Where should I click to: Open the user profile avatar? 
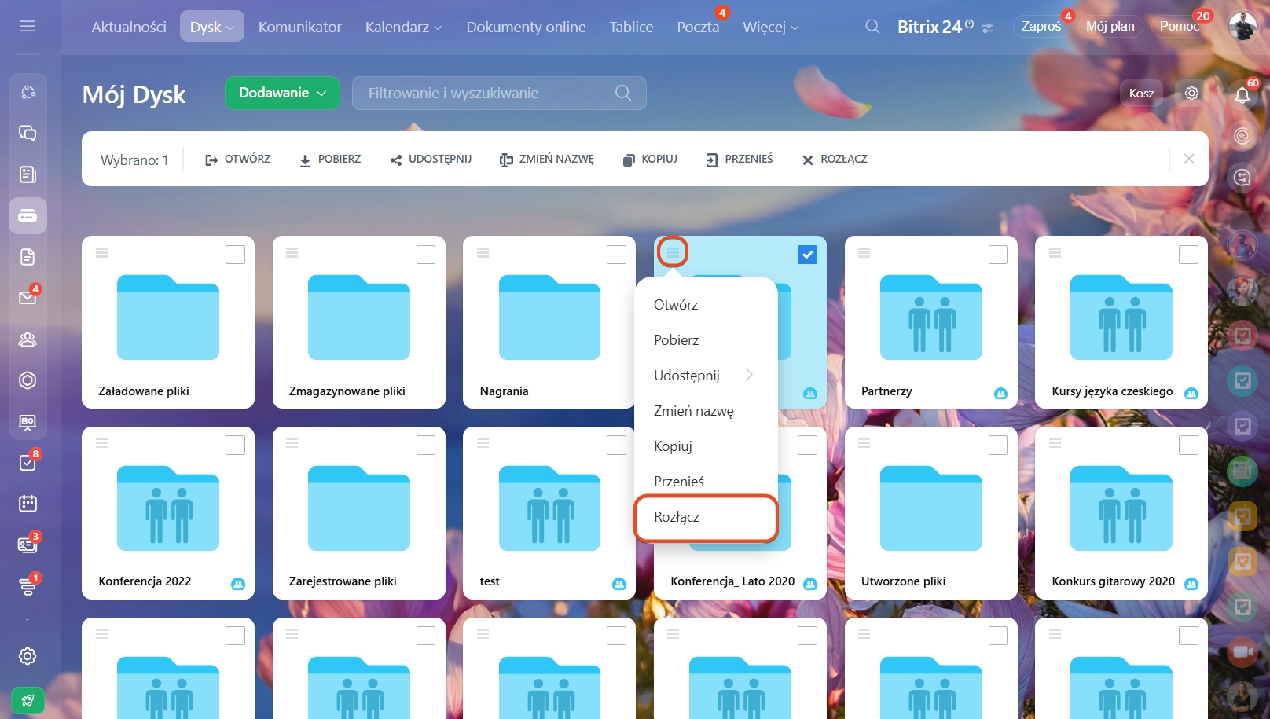1242,27
